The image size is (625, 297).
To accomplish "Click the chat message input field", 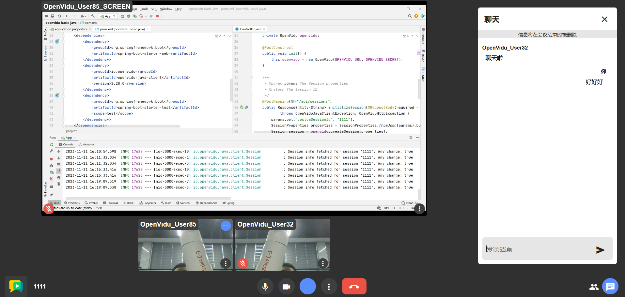I will pyautogui.click(x=537, y=249).
